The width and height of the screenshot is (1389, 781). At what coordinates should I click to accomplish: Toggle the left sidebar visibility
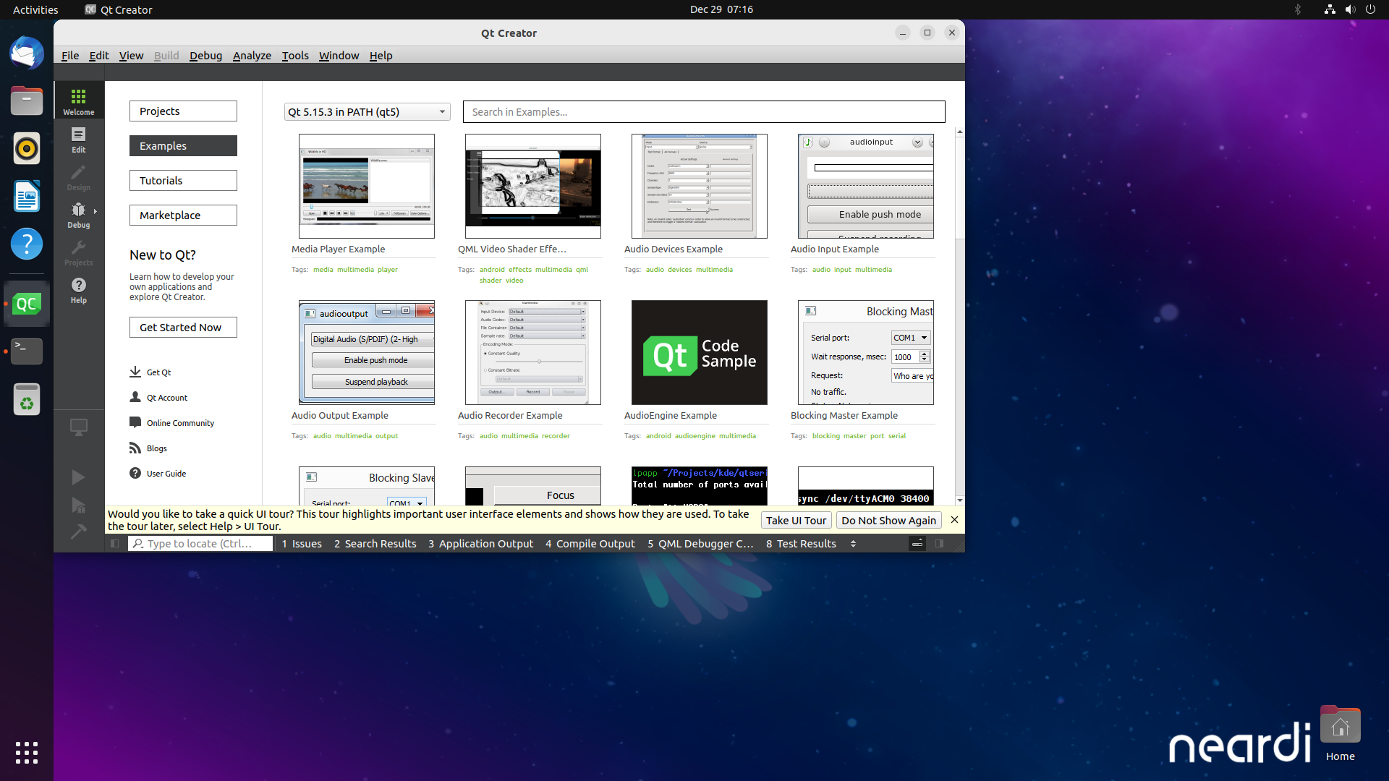pos(114,543)
